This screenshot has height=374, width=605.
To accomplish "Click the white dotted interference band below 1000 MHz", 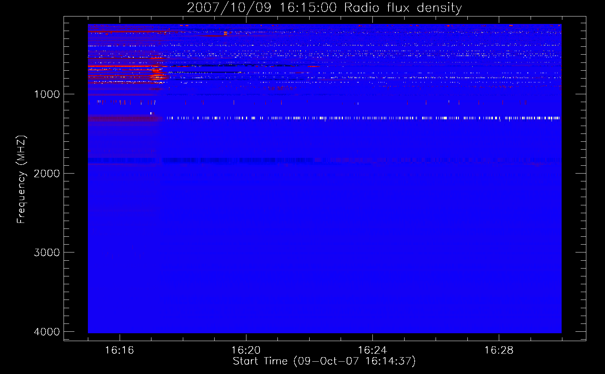I will coord(363,118).
